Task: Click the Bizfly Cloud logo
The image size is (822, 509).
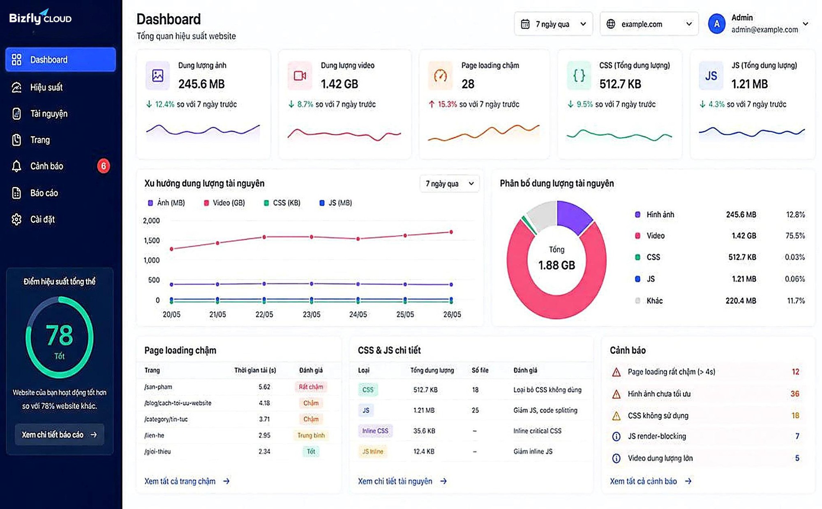Action: [40, 17]
